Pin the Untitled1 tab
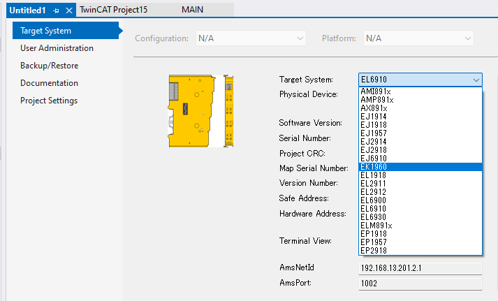This screenshot has height=301, width=498. (x=56, y=10)
